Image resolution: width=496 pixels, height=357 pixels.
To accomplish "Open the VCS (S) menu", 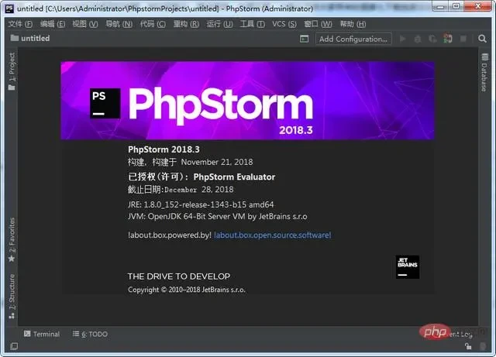I will (x=282, y=24).
